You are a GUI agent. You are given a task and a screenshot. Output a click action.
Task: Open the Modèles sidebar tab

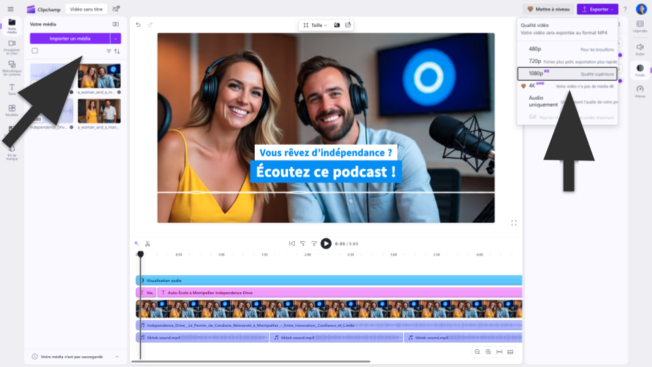(x=12, y=111)
